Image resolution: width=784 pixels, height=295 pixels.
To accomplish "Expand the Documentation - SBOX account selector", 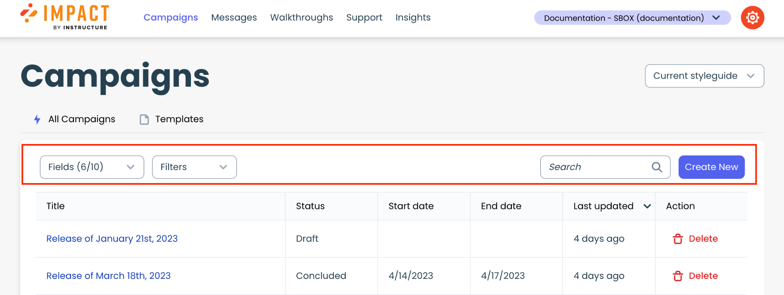I will coord(632,18).
